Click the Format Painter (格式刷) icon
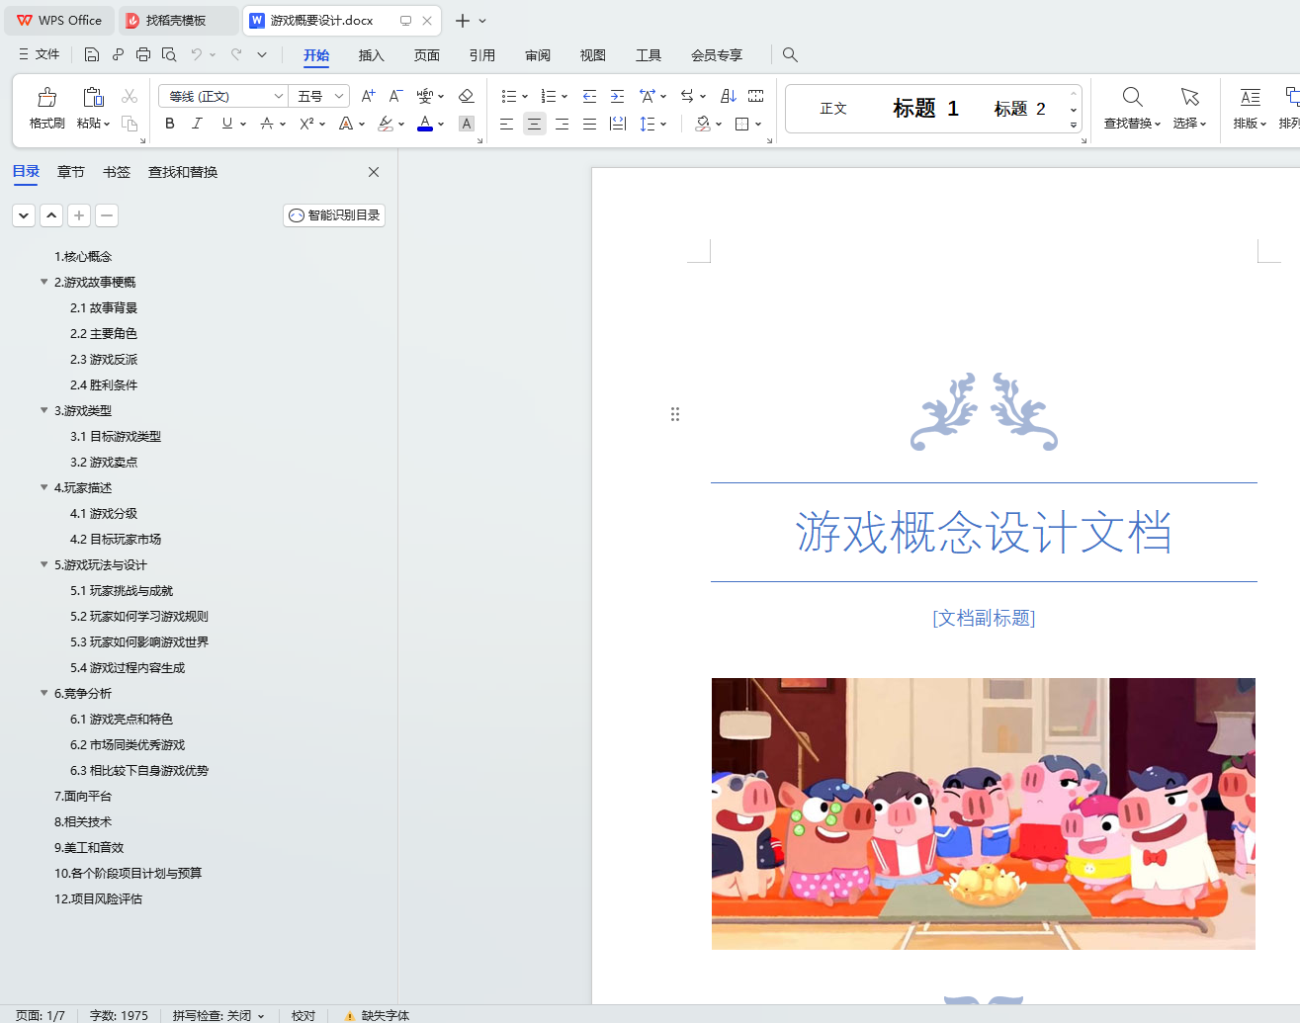The image size is (1300, 1023). click(x=46, y=97)
